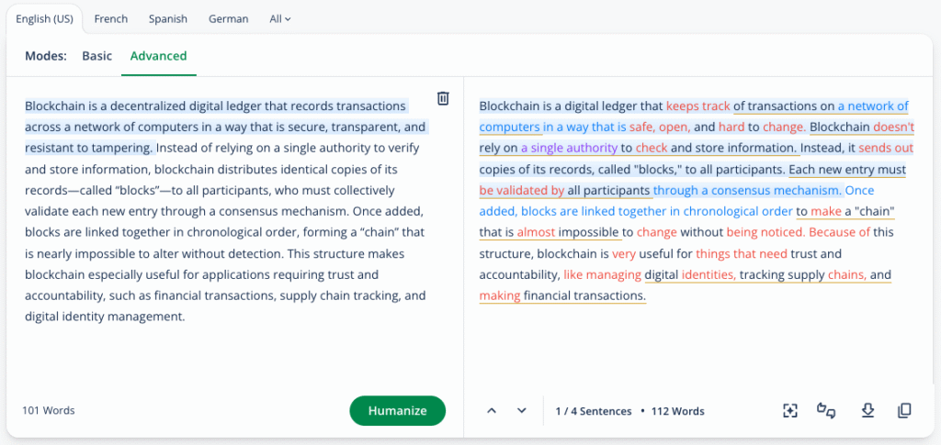Pick the German language tab
The height and width of the screenshot is (445, 941).
[227, 18]
